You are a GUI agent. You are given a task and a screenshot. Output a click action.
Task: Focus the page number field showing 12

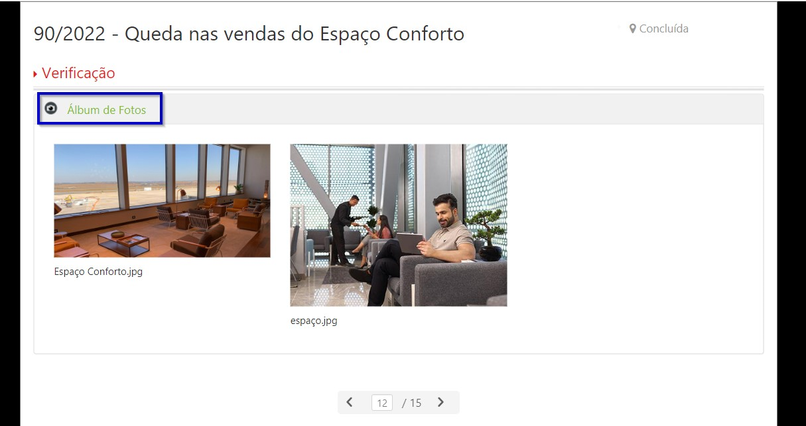(382, 403)
